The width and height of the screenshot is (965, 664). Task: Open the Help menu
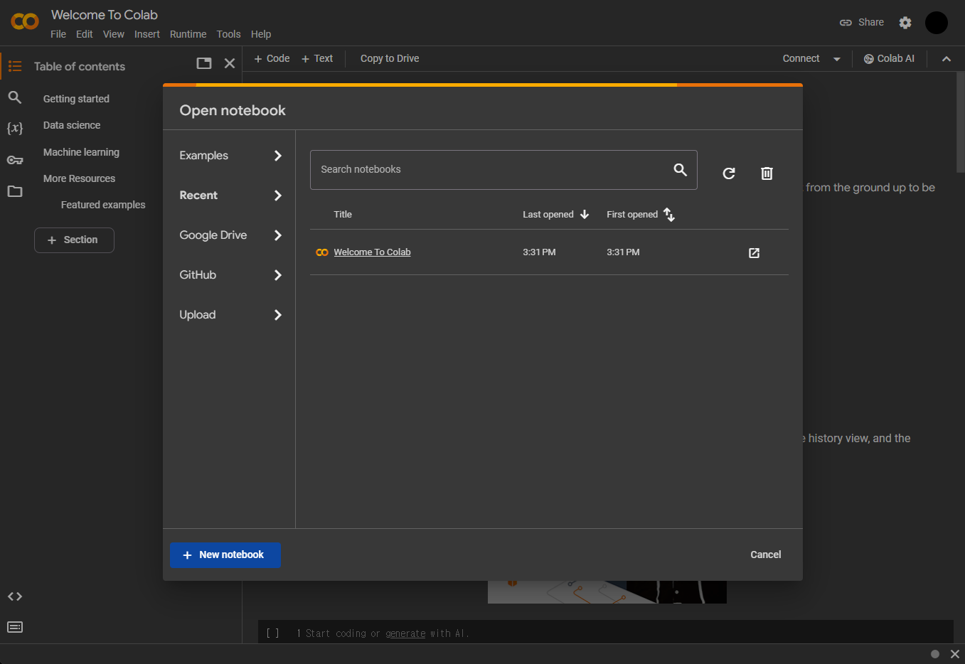tap(261, 34)
